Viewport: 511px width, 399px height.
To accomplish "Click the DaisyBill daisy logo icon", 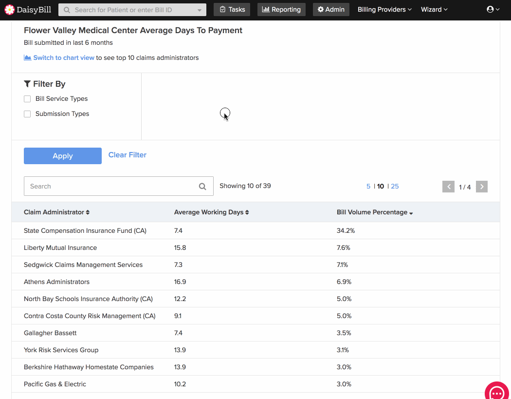I will (x=9, y=10).
